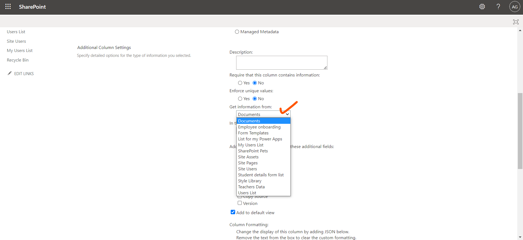Open Recycle Bin in left navigation
523x240 pixels.
18,60
